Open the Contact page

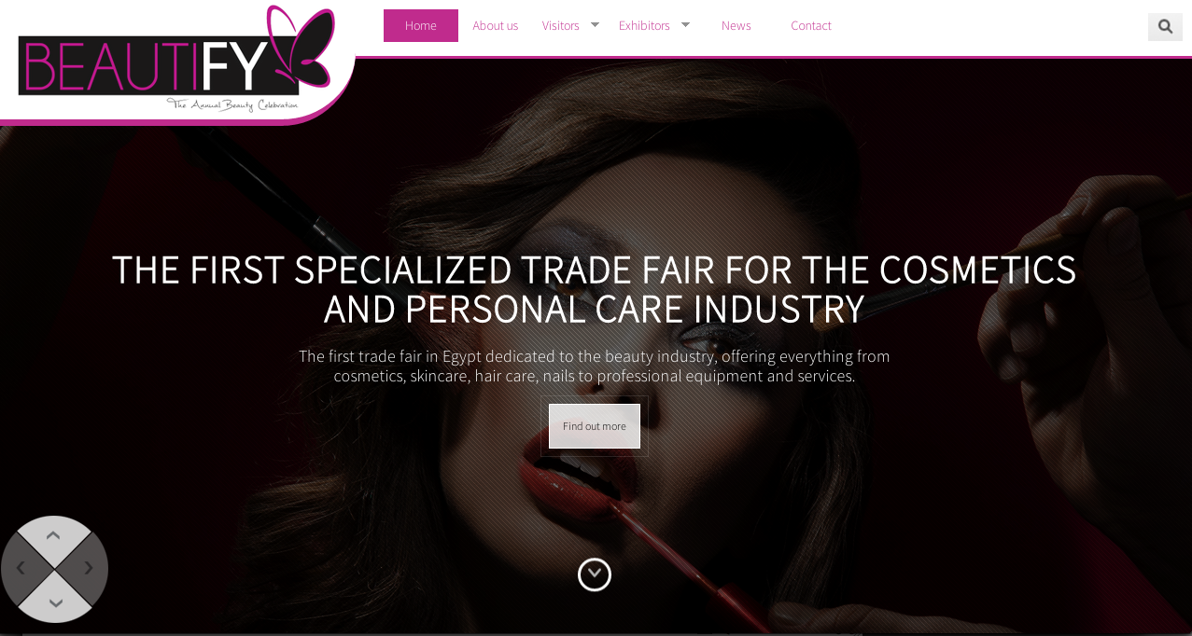[x=811, y=25]
